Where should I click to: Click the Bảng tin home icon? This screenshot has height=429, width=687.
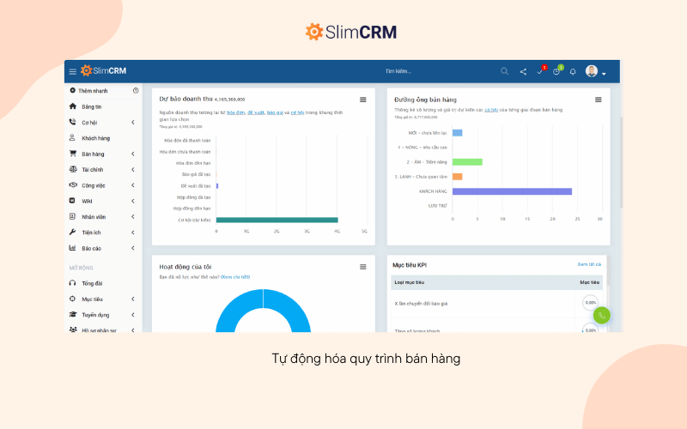[73, 106]
